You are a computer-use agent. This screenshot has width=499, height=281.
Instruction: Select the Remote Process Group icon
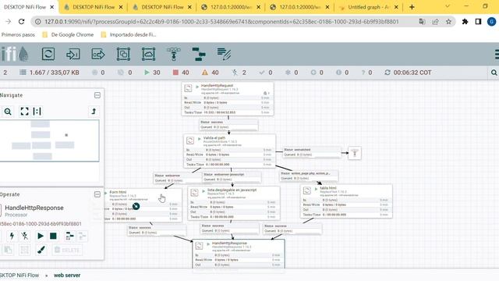tap(148, 54)
